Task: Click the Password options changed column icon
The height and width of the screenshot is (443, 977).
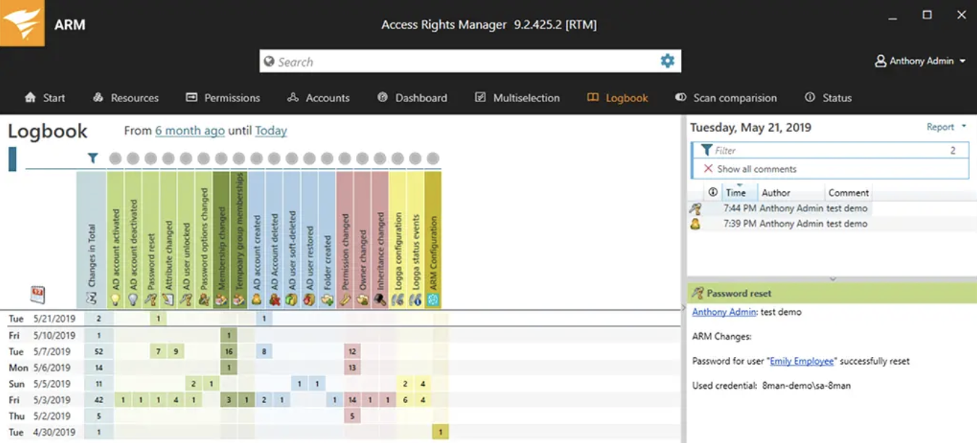Action: click(x=203, y=299)
